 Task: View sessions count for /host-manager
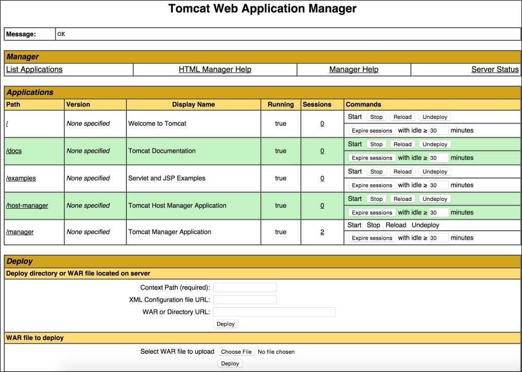322,205
